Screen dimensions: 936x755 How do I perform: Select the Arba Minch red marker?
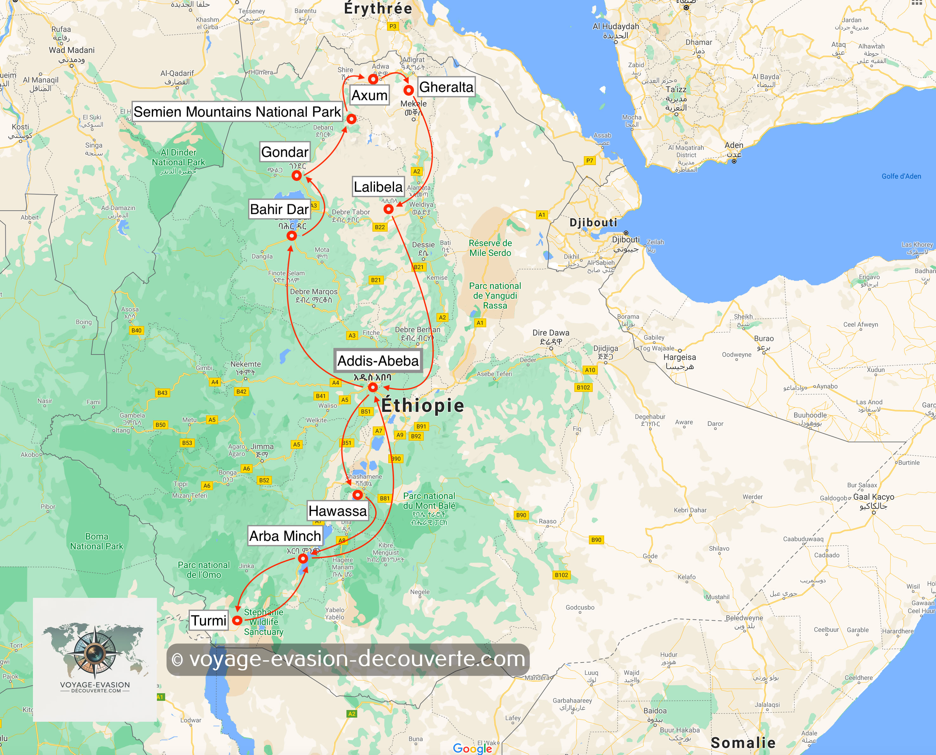[303, 559]
